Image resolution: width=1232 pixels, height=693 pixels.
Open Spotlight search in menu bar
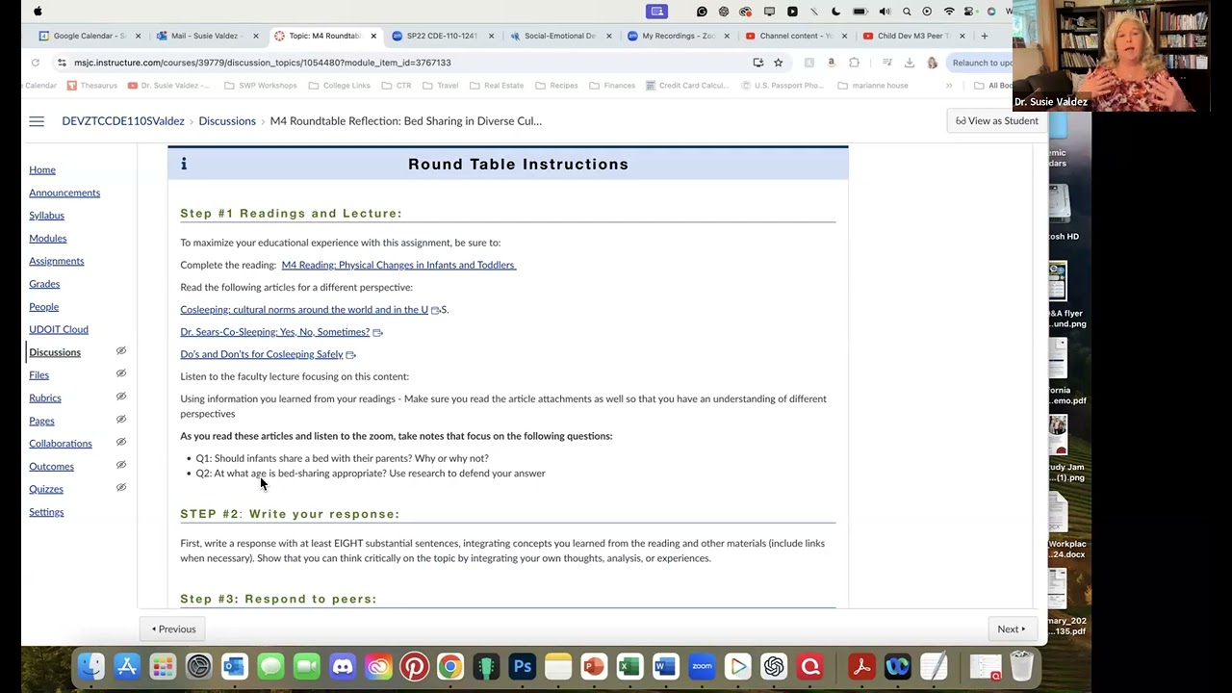[907, 12]
